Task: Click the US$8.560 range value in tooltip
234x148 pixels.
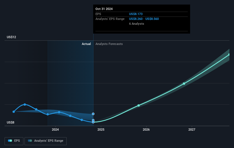Action: (x=152, y=19)
